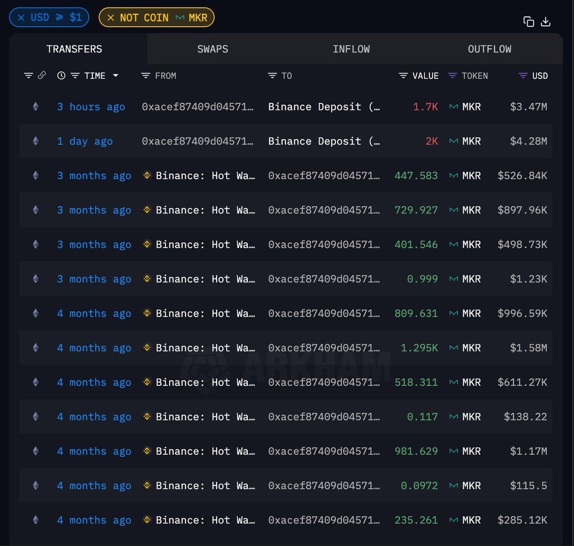Filter by the TOKEN column
The image size is (574, 546).
click(x=453, y=76)
